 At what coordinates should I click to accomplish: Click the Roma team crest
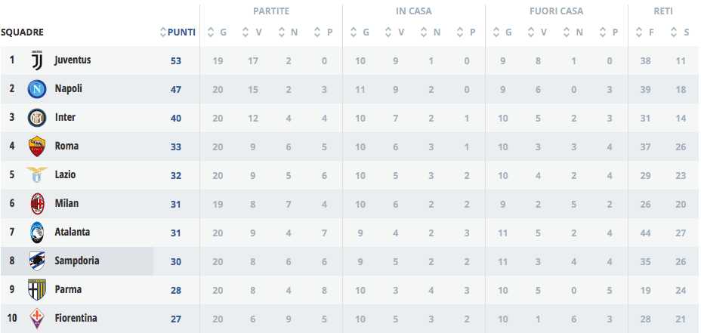[36, 146]
